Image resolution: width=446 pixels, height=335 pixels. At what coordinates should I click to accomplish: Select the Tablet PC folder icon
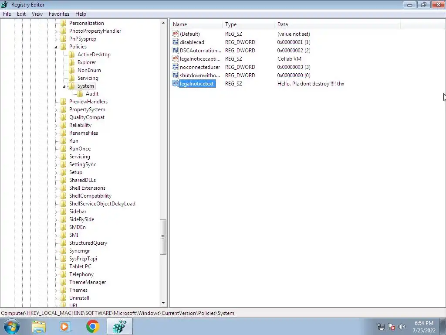click(64, 267)
